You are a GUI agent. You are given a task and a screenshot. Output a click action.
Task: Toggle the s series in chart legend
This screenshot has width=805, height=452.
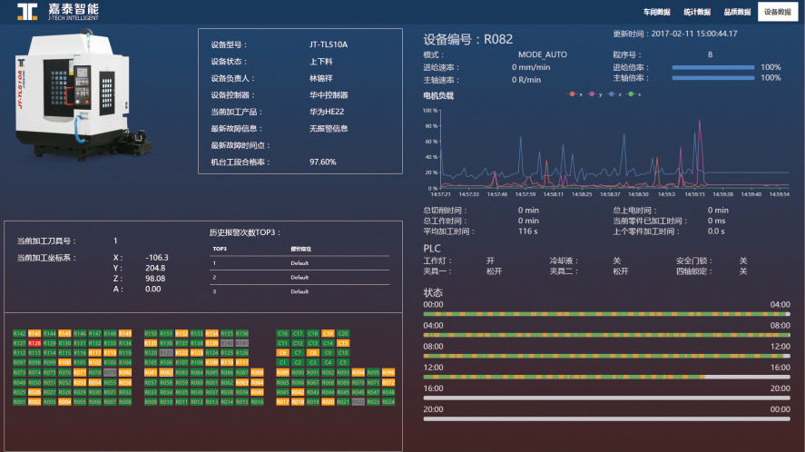click(634, 93)
